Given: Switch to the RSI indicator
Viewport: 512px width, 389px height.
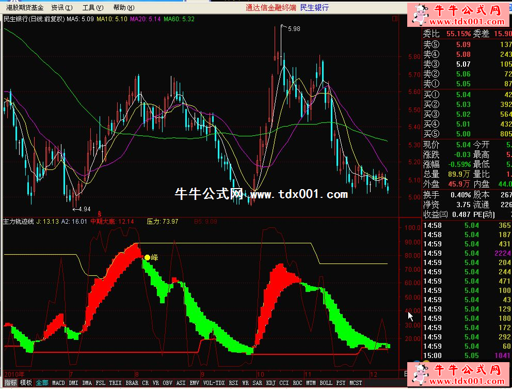Looking at the screenshot, I should click(x=233, y=382).
